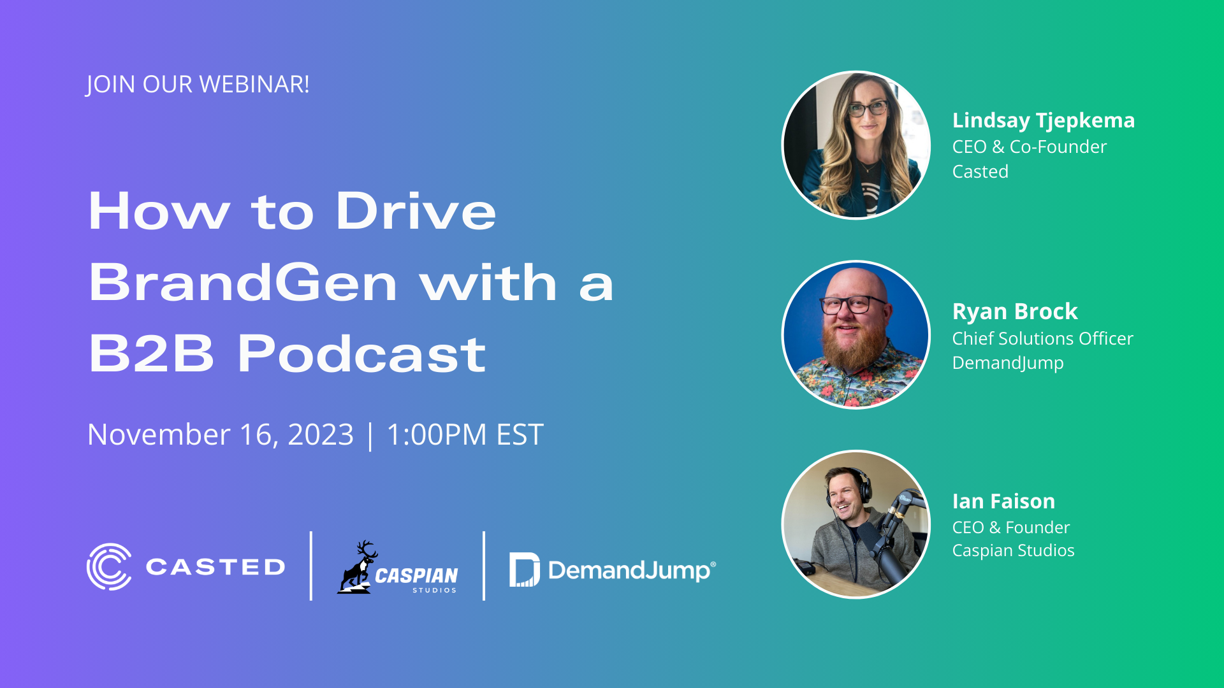The image size is (1224, 688).
Task: Click the title 'Chief Solutions Officer'
Action: (x=1043, y=338)
